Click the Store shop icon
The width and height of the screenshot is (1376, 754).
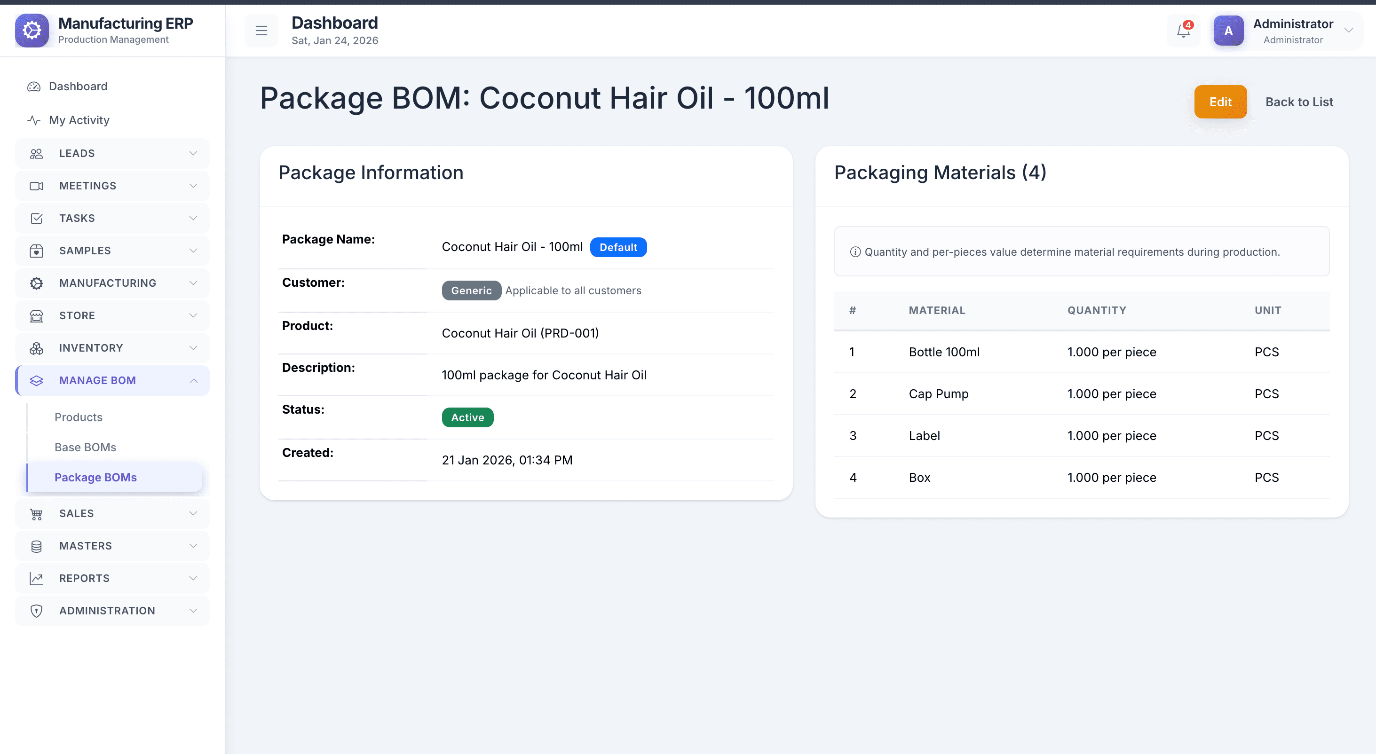coord(36,315)
